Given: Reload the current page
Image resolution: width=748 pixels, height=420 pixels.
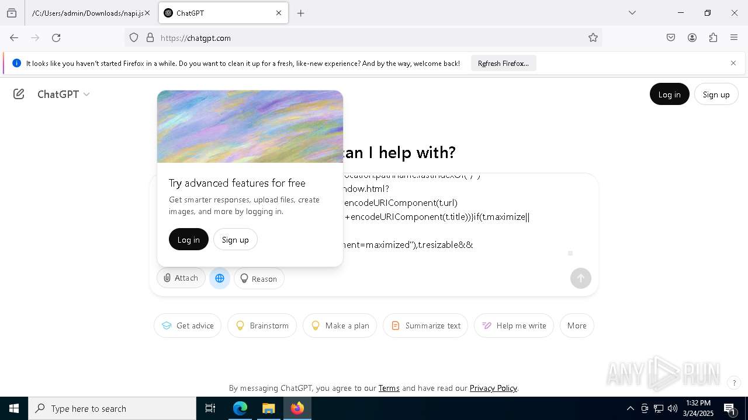Looking at the screenshot, I should coord(56,38).
